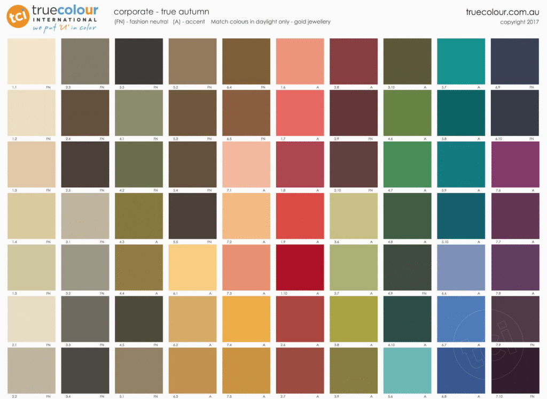Click the 'corporate - true autumn' title
Screen dimensions: 547x399
pyautogui.click(x=161, y=11)
